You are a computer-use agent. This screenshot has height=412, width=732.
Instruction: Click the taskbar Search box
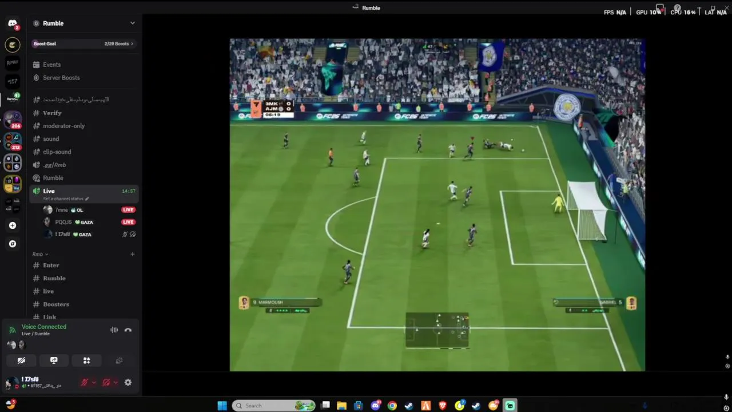coord(273,406)
